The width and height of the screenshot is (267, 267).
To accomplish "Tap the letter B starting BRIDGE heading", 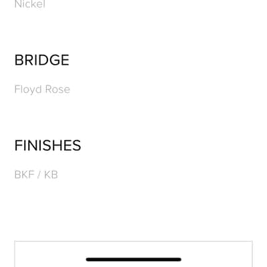I will tap(19, 60).
